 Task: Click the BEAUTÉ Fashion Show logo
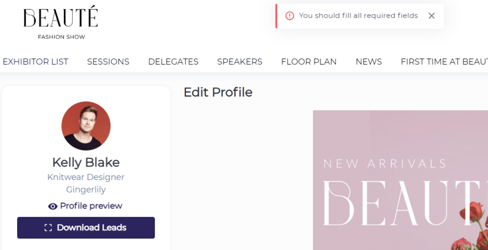pyautogui.click(x=61, y=23)
